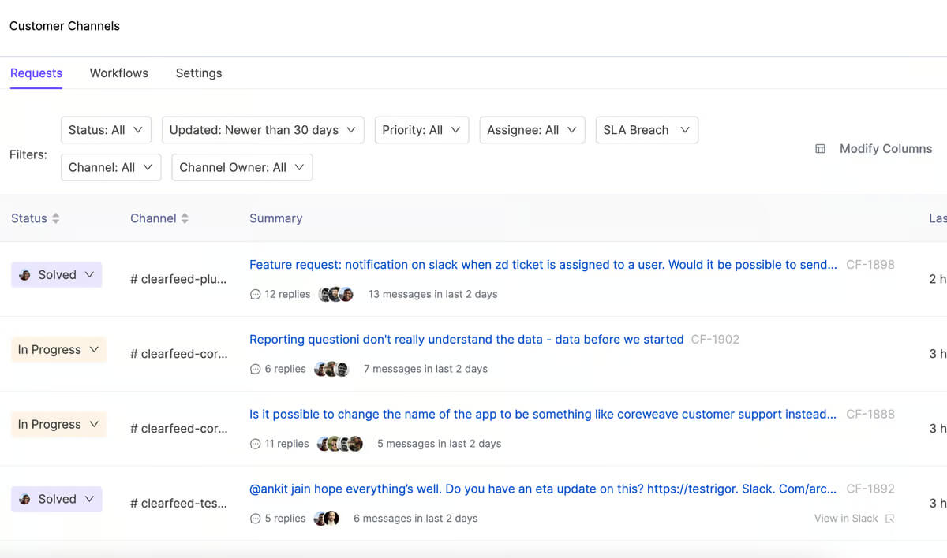The image size is (947, 558).
Task: Open the @ankit jain eta update request link
Action: 543,489
